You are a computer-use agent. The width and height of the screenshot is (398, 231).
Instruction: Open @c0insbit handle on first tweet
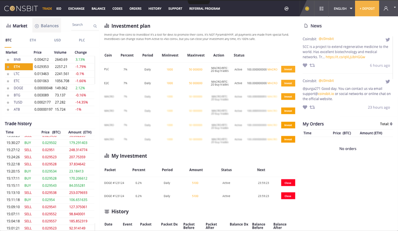click(x=326, y=39)
